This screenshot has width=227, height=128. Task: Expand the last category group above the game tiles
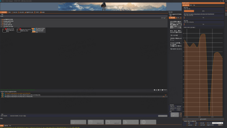click(1, 26)
